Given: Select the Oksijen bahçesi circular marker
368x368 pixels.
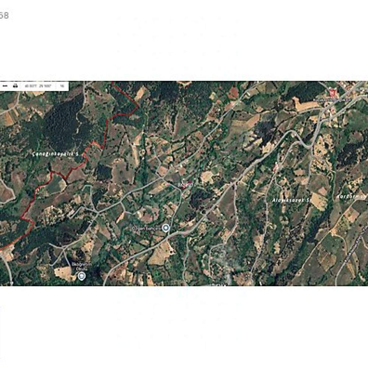Looking at the screenshot, I should (x=166, y=228).
